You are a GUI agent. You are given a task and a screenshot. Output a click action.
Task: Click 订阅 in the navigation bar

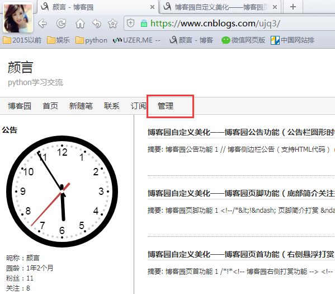(x=139, y=106)
